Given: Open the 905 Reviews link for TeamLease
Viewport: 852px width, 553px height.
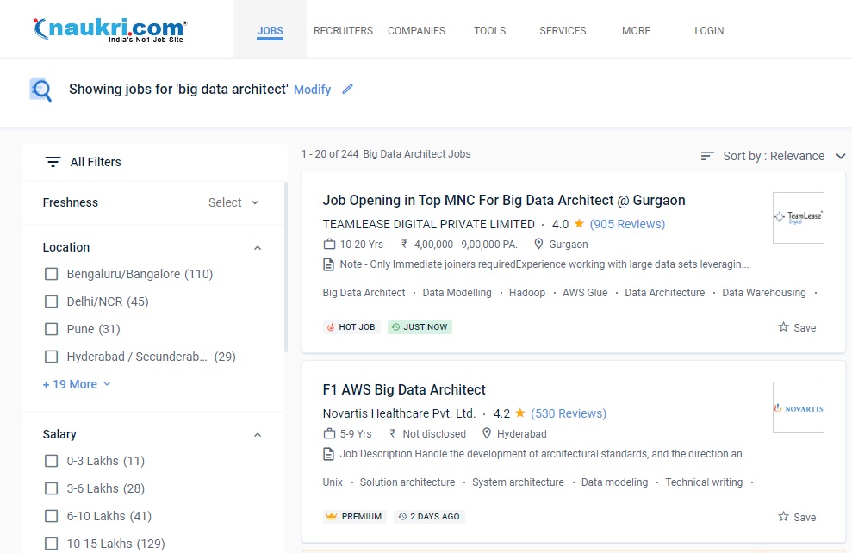Looking at the screenshot, I should pyautogui.click(x=627, y=224).
